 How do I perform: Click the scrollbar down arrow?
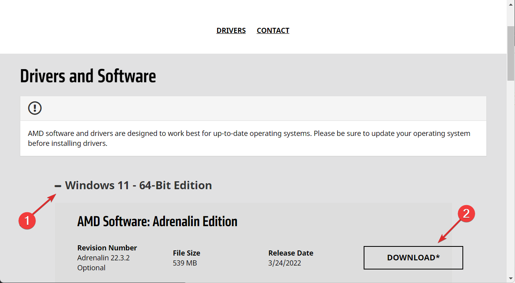pos(511,279)
